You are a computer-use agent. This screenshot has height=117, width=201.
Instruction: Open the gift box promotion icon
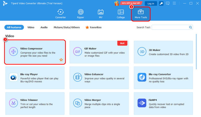(x=117, y=3)
